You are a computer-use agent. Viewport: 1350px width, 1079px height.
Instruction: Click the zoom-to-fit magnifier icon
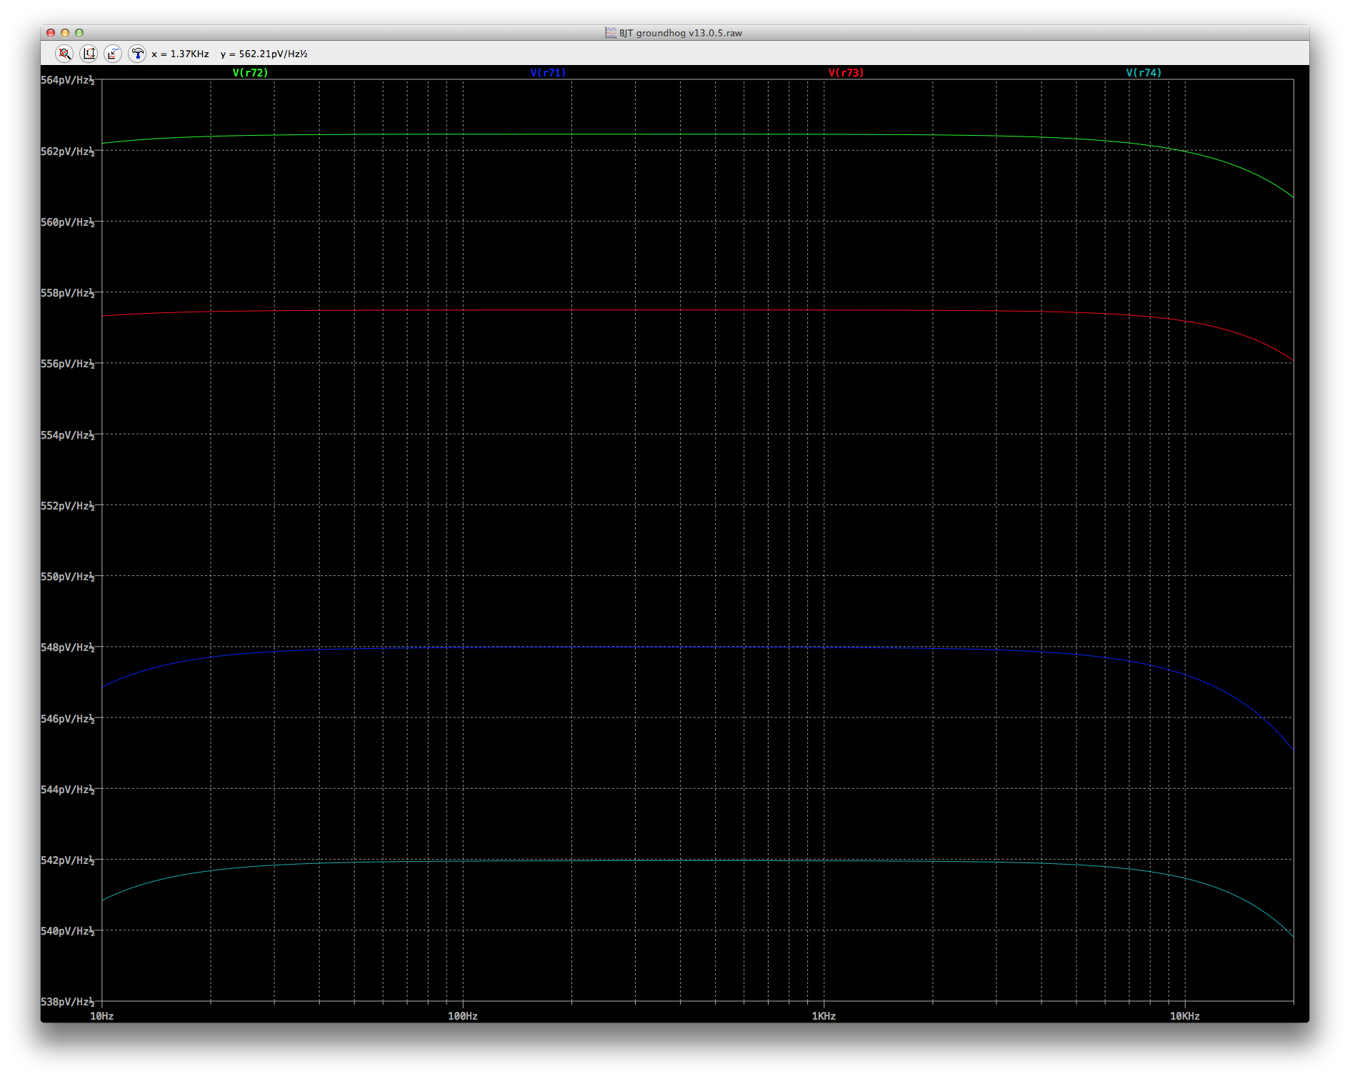click(x=64, y=54)
